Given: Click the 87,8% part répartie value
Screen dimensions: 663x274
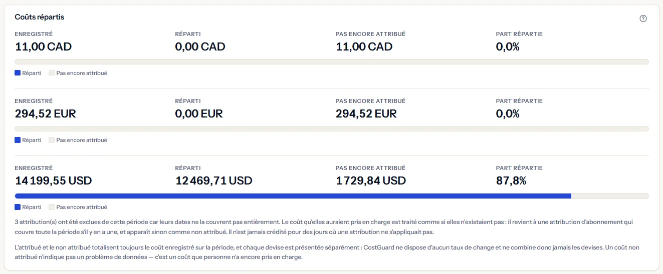Looking at the screenshot, I should point(511,181).
